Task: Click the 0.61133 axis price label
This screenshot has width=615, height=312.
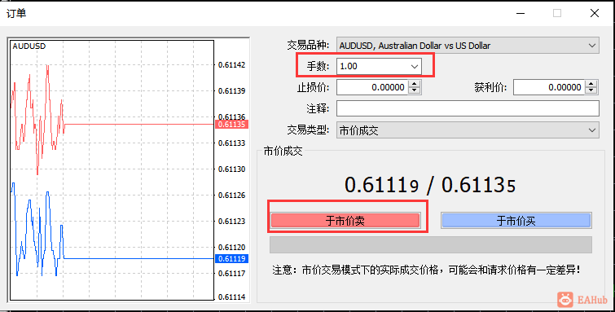Action: click(231, 143)
